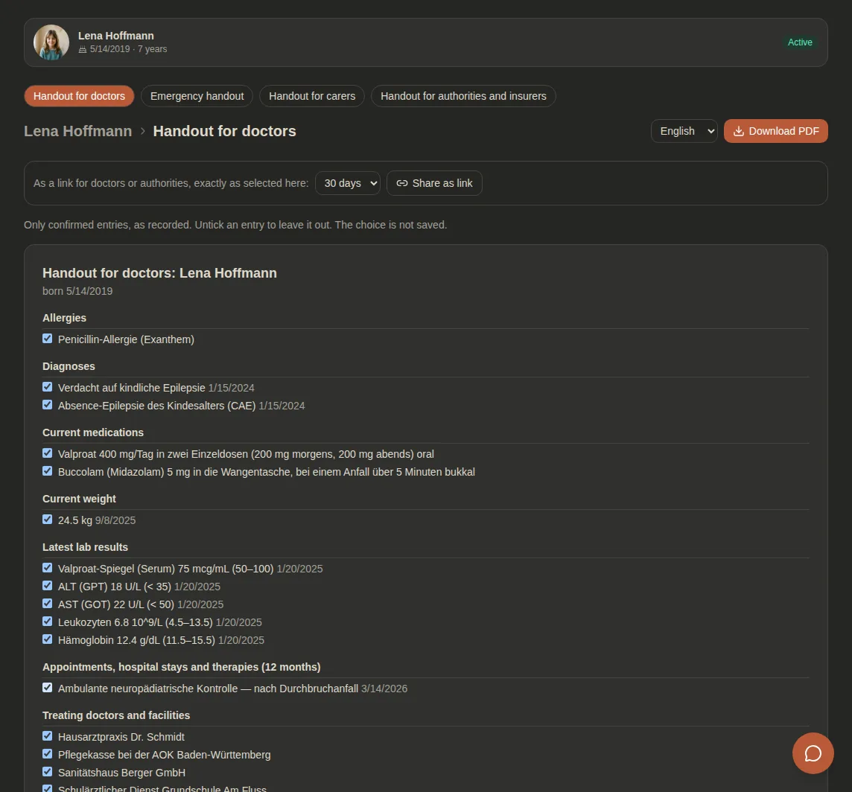Image resolution: width=852 pixels, height=792 pixels.
Task: Untick the Penicillin-Allergie entry
Action: 47,339
